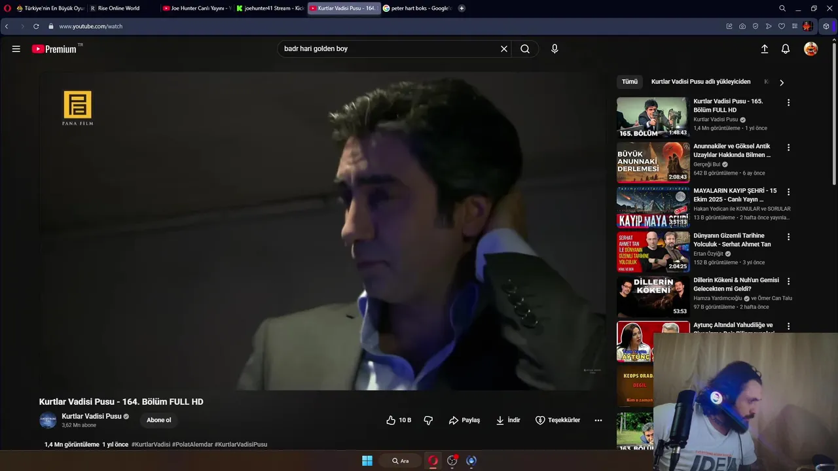The width and height of the screenshot is (838, 471).
Task: Switch to Türkiye'nin En Büyük Oyun tab
Action: point(50,9)
